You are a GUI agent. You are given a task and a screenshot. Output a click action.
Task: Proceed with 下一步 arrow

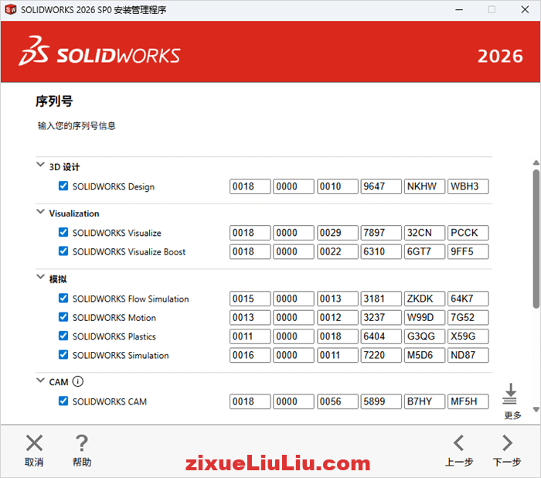(507, 443)
